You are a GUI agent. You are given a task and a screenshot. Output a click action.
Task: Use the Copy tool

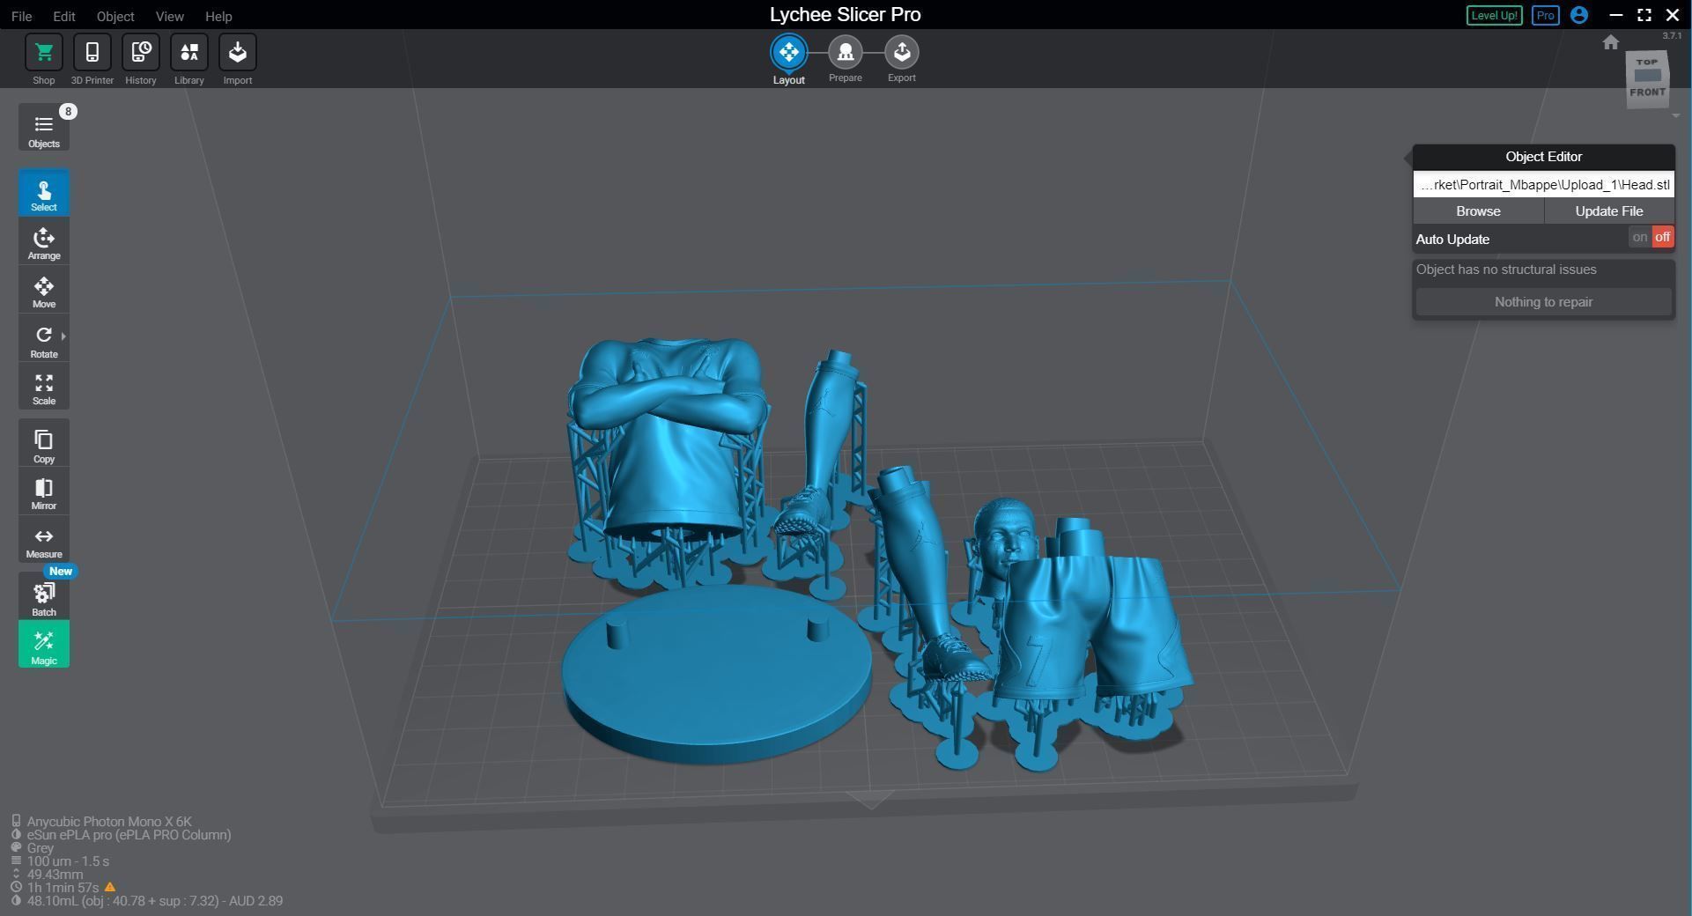[43, 445]
